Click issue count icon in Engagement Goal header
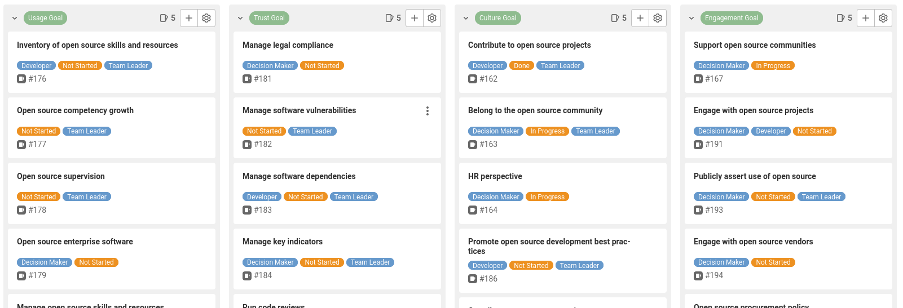This screenshot has height=308, width=903. [x=840, y=18]
